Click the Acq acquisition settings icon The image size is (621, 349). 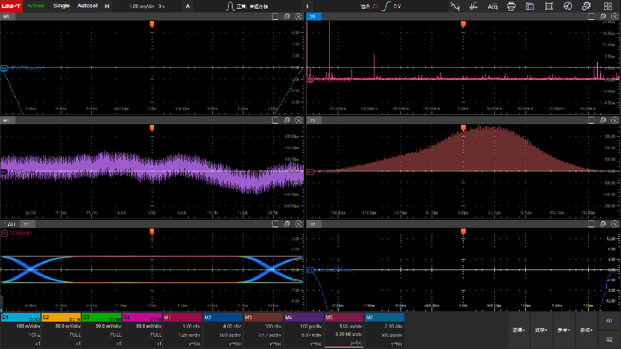(492, 6)
